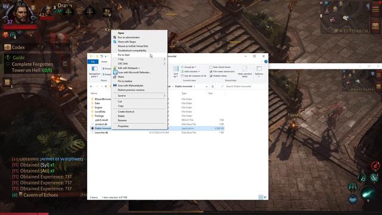
Task: Select the Package folder
Action: [99, 116]
